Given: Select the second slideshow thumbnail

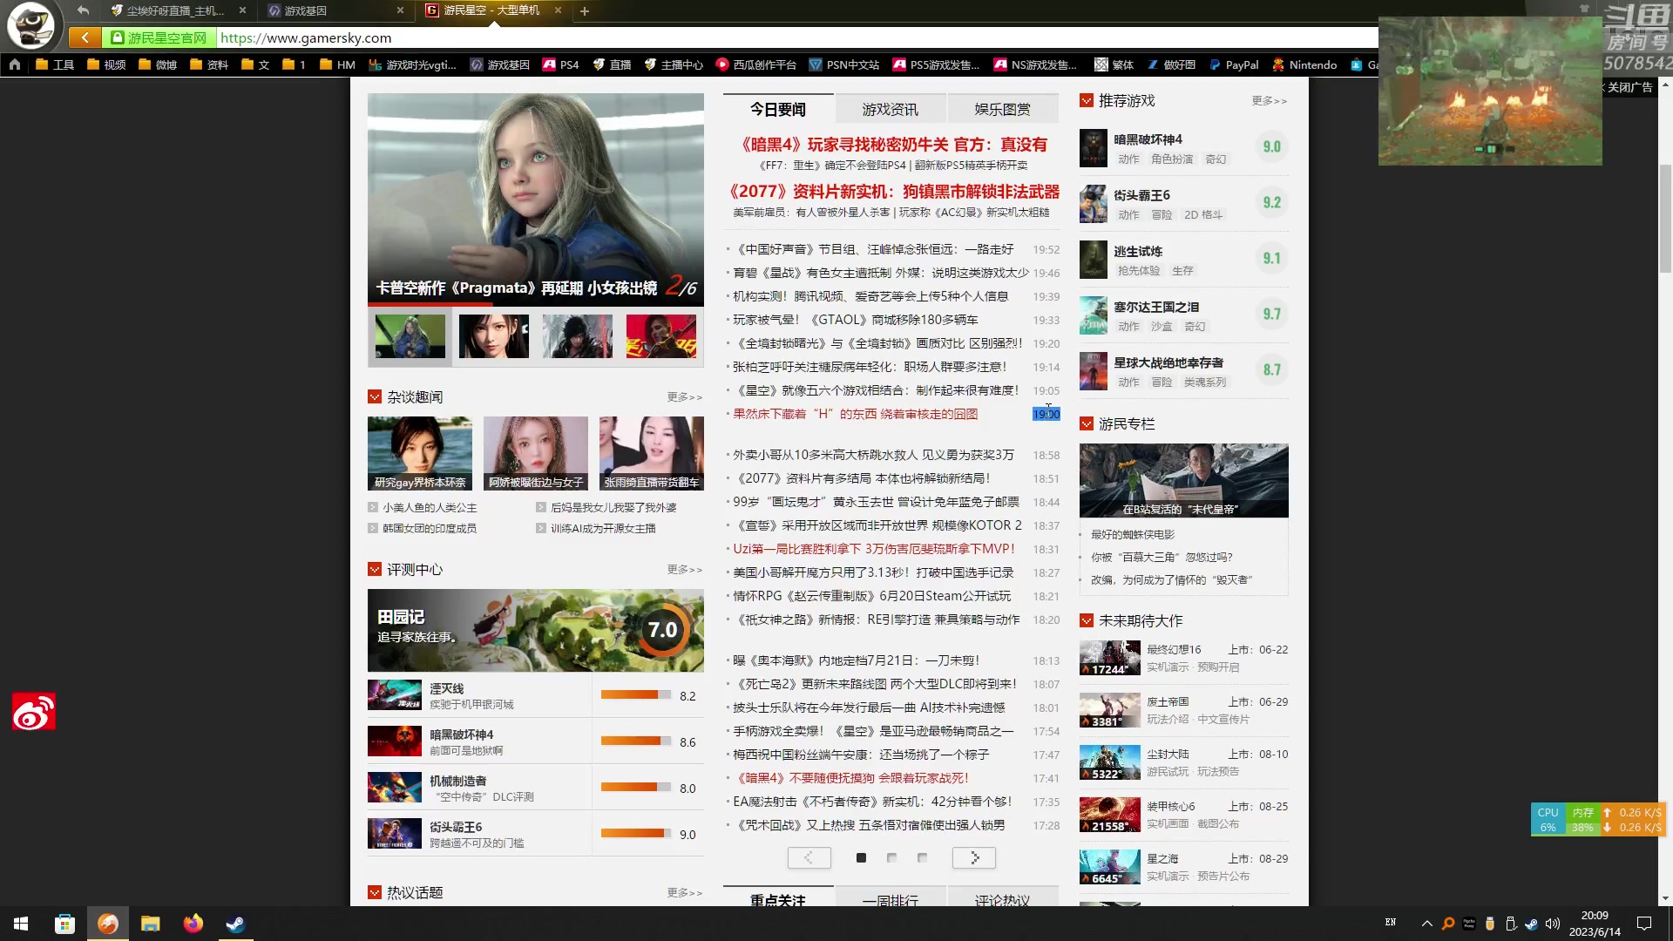Looking at the screenshot, I should coord(494,336).
